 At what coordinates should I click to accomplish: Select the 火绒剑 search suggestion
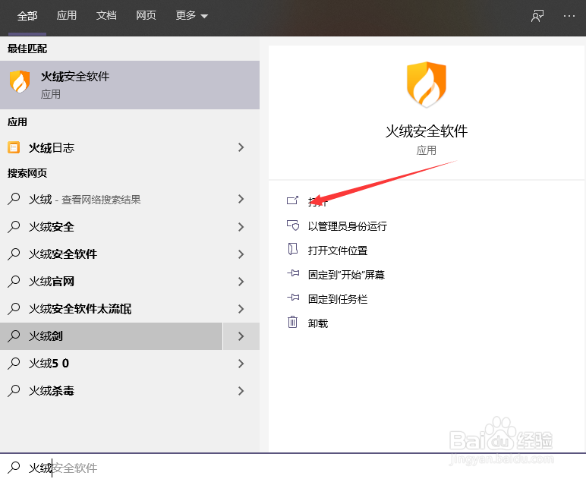[111, 336]
